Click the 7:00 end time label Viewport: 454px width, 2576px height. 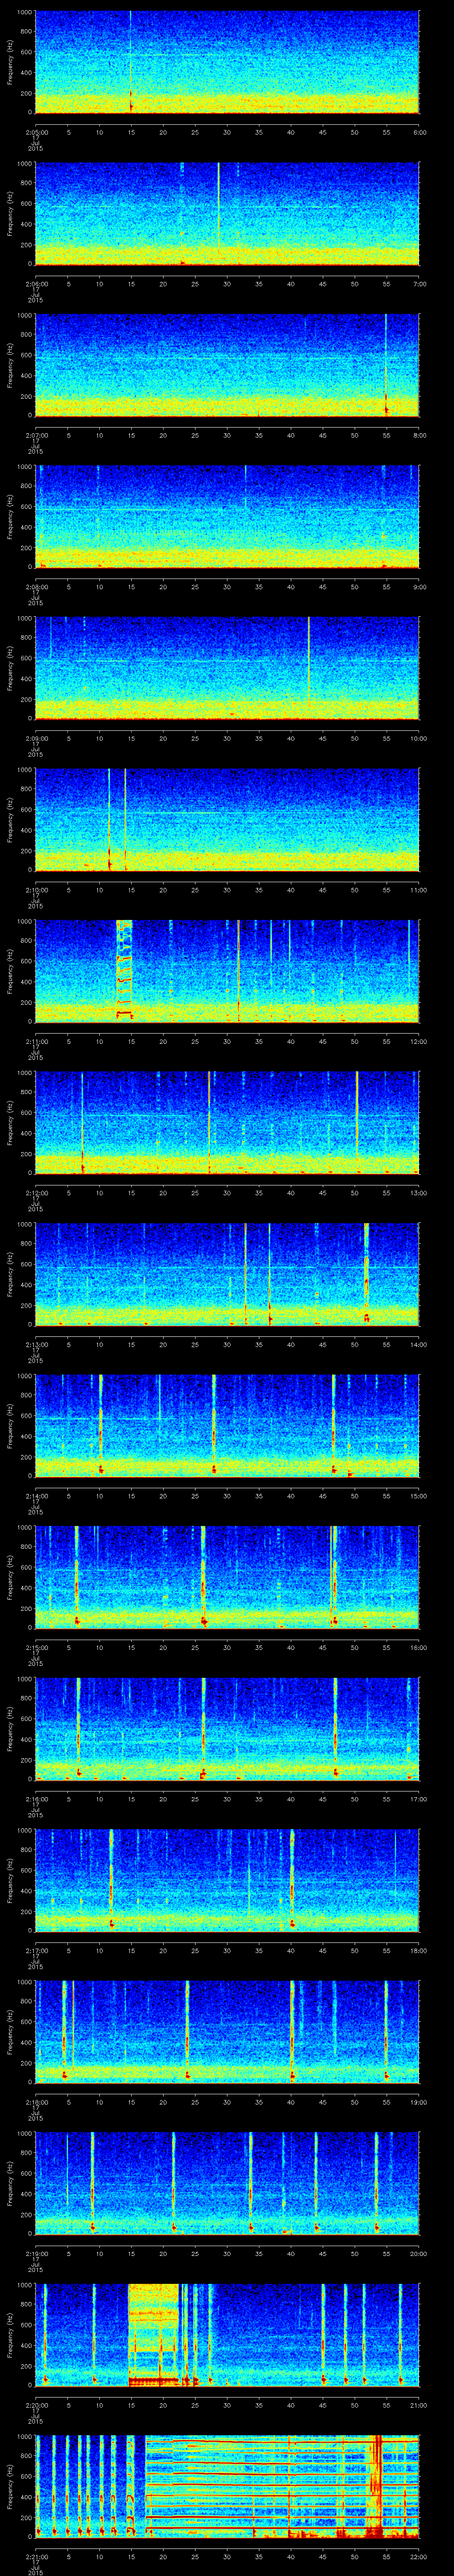[x=419, y=284]
